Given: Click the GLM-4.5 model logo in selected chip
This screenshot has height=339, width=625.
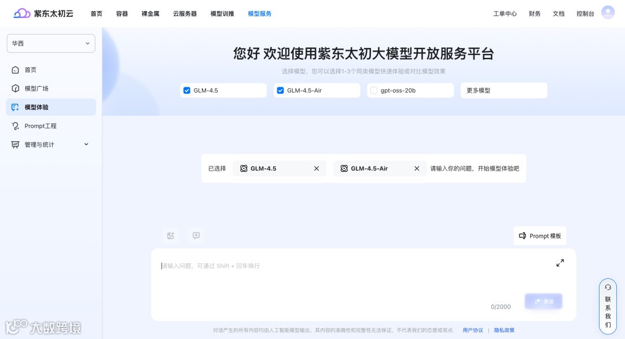Looking at the screenshot, I should pos(244,168).
